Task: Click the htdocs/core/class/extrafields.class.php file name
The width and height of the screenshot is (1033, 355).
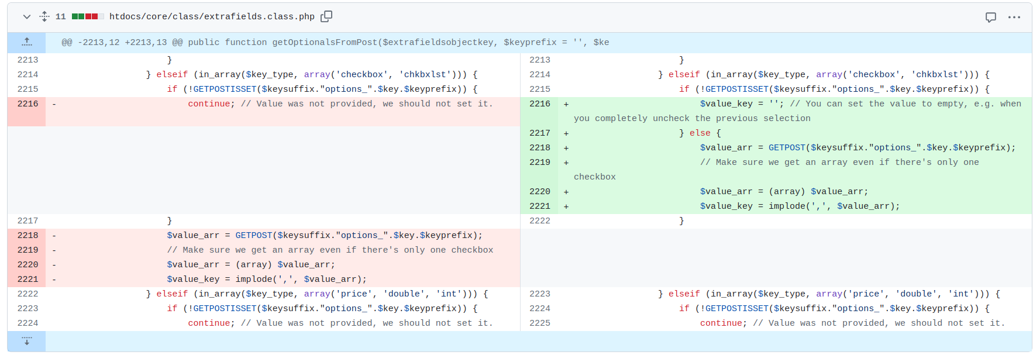Action: click(212, 16)
